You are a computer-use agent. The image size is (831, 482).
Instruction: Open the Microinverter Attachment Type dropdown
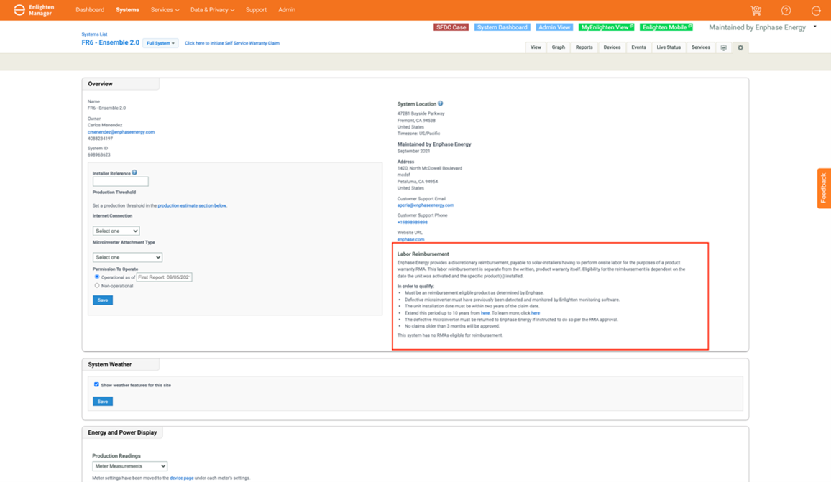coord(127,257)
